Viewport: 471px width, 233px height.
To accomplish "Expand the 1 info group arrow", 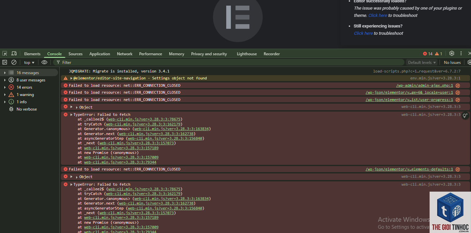I will (5, 102).
